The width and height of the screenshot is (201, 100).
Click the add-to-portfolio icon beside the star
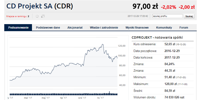click(43, 16)
